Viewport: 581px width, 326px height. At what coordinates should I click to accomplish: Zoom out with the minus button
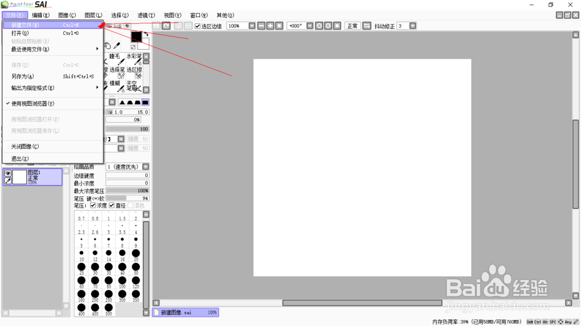[261, 26]
